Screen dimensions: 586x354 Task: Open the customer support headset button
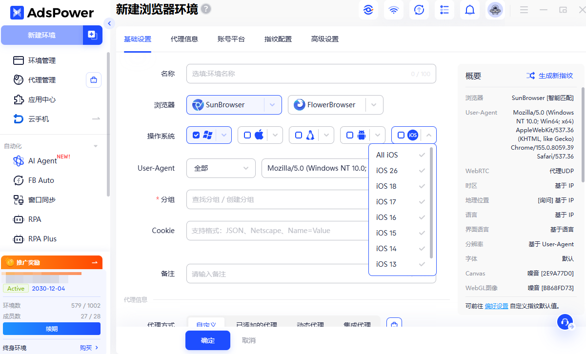[565, 322]
